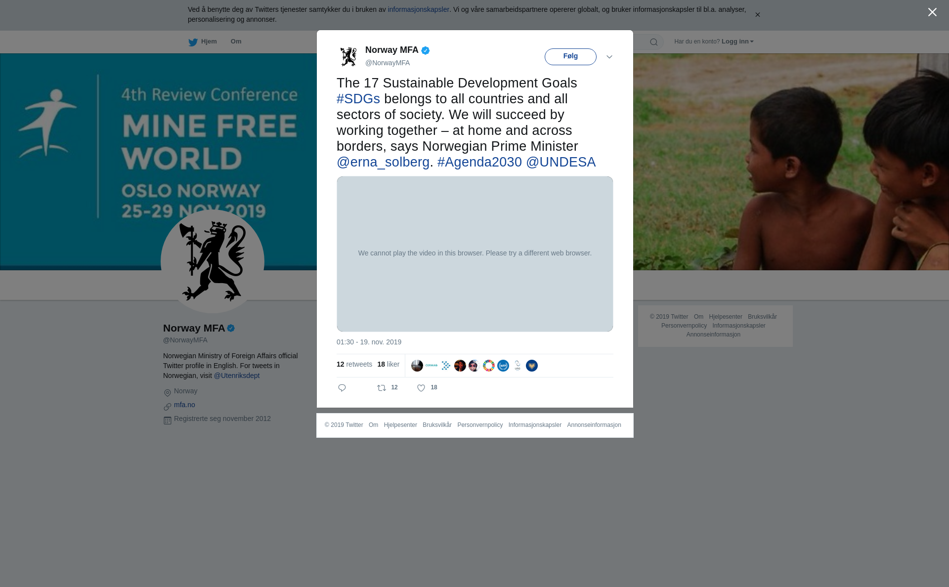The width and height of the screenshot is (949, 587).
Task: Dismiss the cookie notice with small X
Action: pos(757,15)
